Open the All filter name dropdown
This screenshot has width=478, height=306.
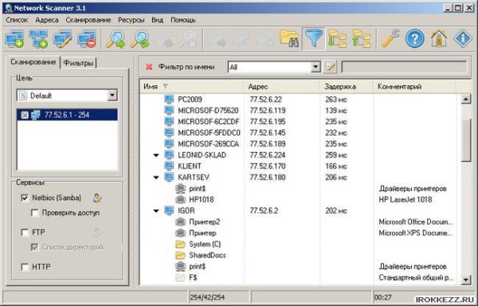(315, 67)
